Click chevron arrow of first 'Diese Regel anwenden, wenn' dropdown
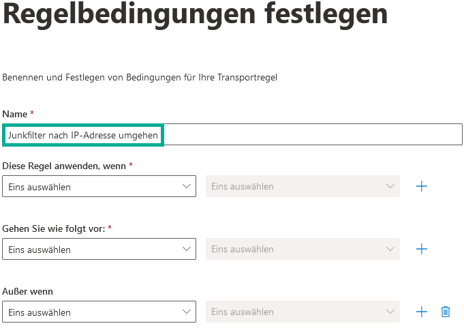This screenshot has height=328, width=464. (187, 186)
